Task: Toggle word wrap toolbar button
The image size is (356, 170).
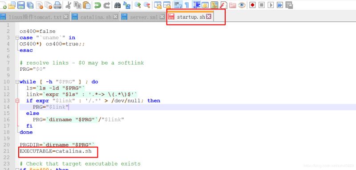Action: 178,5
